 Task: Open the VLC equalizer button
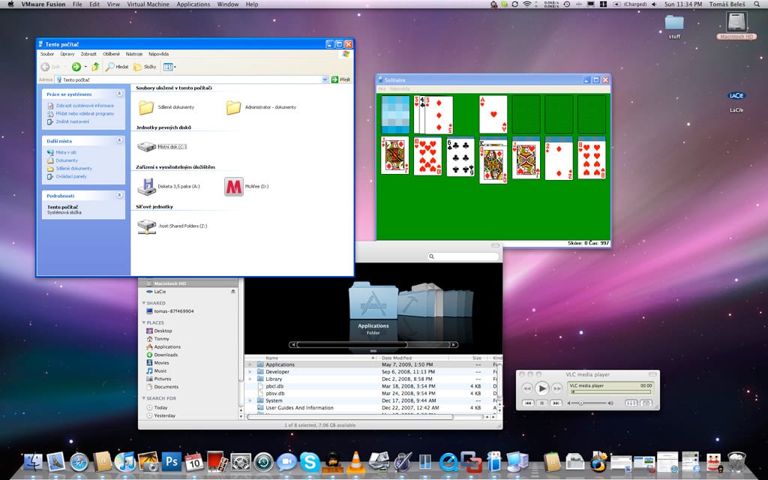[631, 403]
